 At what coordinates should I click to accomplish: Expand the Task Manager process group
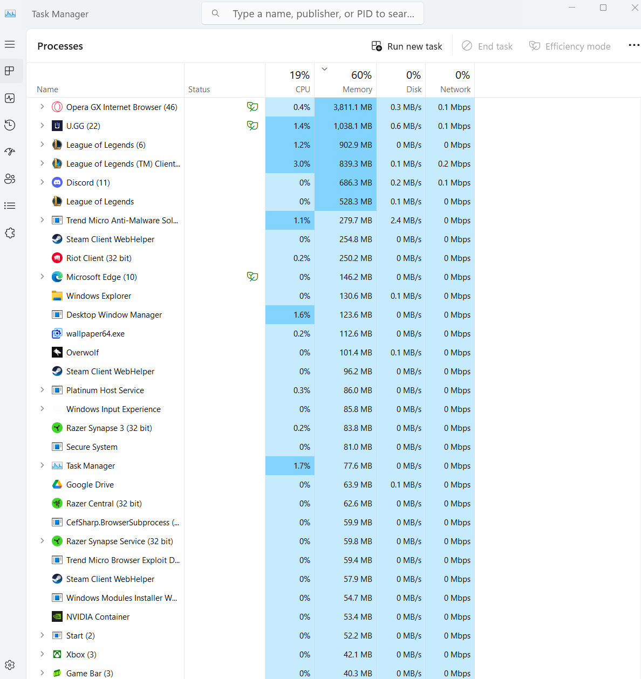coord(42,465)
